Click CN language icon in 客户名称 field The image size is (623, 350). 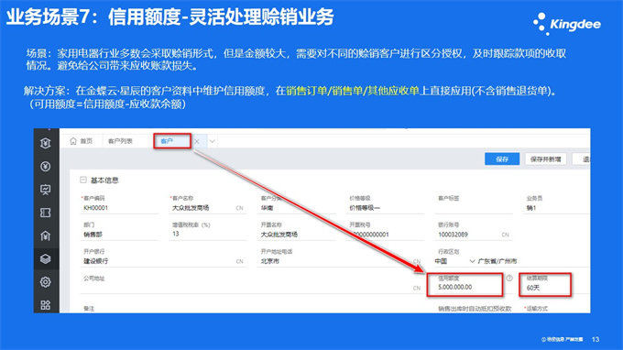(240, 208)
